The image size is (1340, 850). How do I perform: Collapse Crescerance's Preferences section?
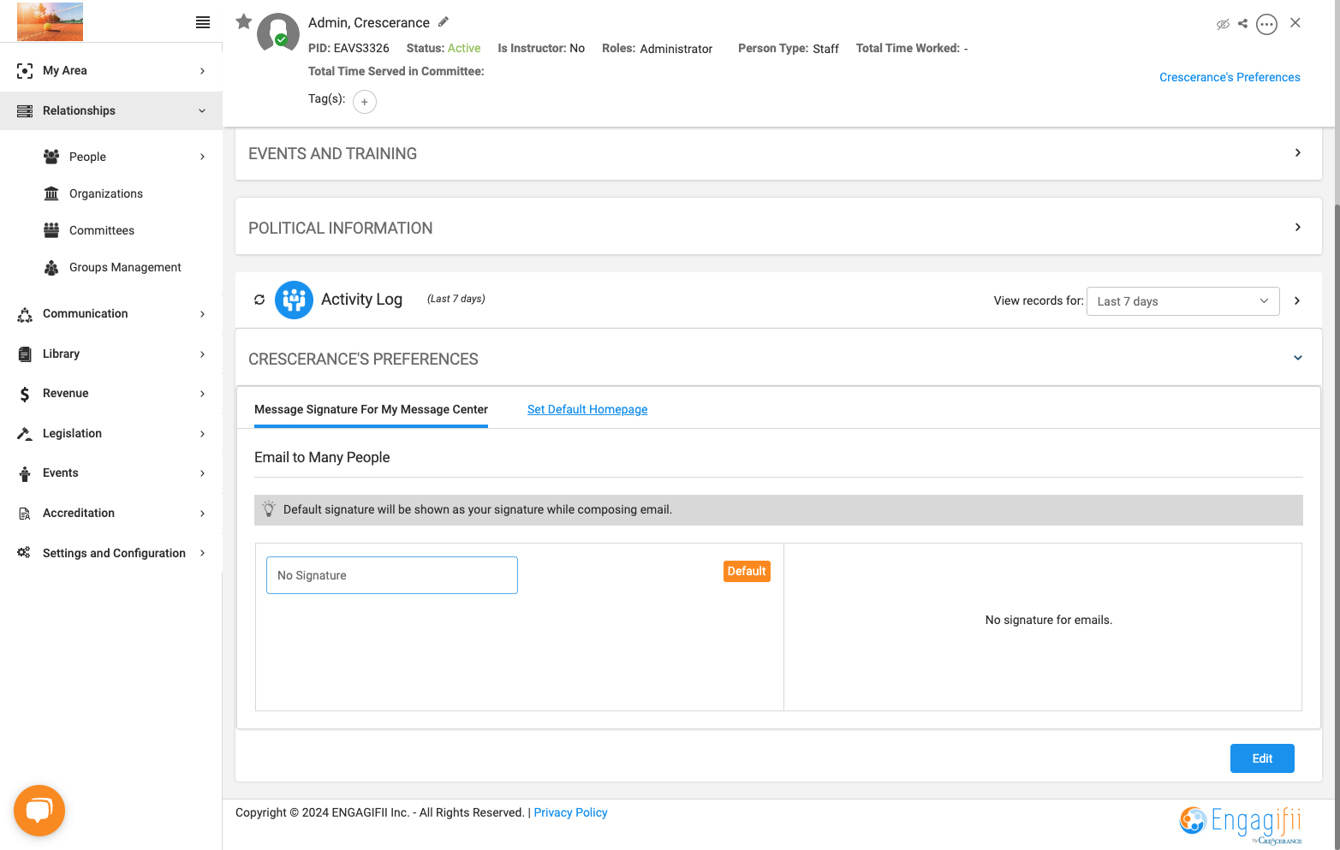click(1298, 358)
